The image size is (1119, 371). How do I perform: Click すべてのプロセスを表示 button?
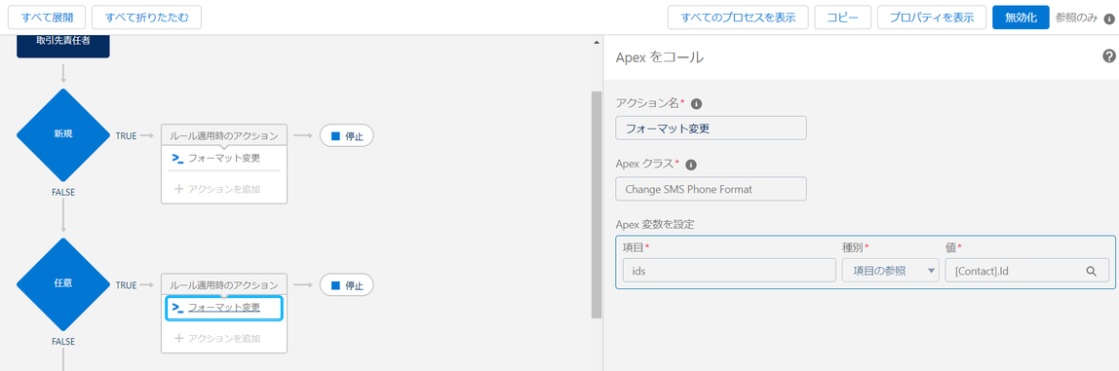pos(738,18)
